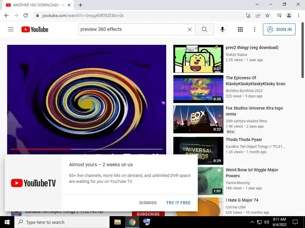
Task: Start voice search with microphone
Action: (x=222, y=29)
